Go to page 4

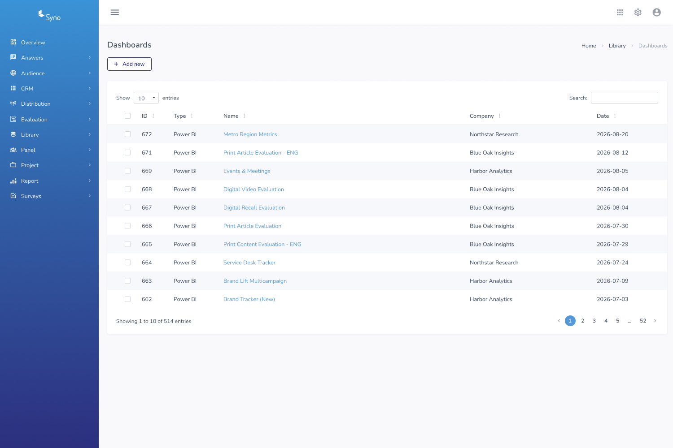pyautogui.click(x=606, y=321)
